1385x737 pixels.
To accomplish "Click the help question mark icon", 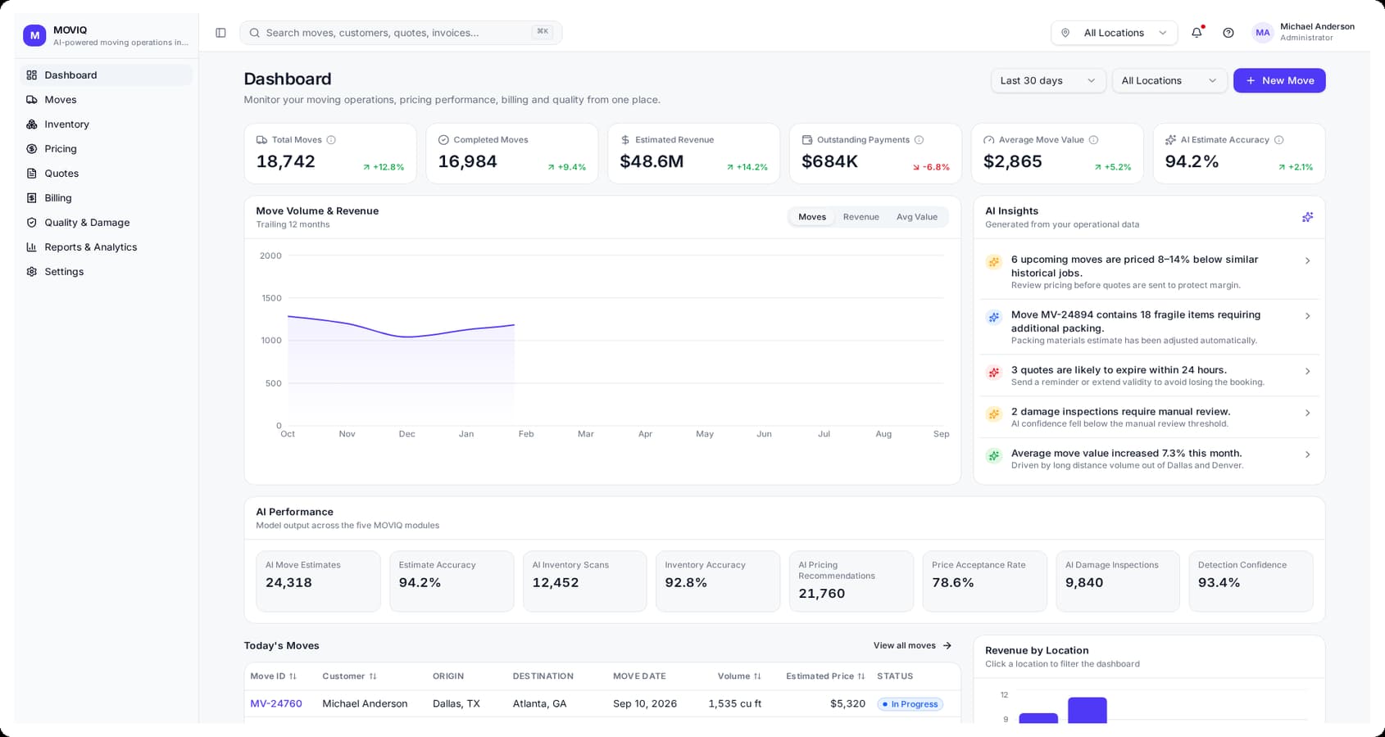I will 1228,33.
